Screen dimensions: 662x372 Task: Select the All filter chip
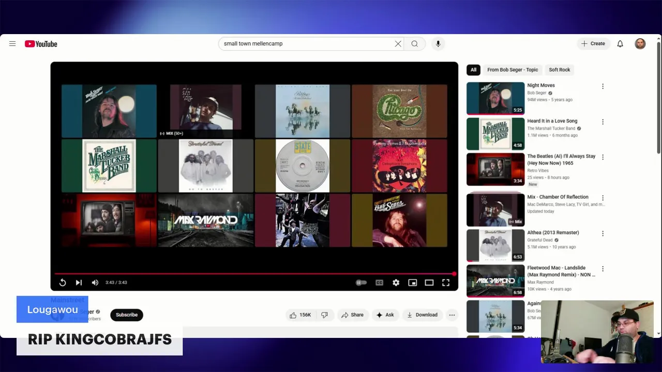click(x=473, y=70)
